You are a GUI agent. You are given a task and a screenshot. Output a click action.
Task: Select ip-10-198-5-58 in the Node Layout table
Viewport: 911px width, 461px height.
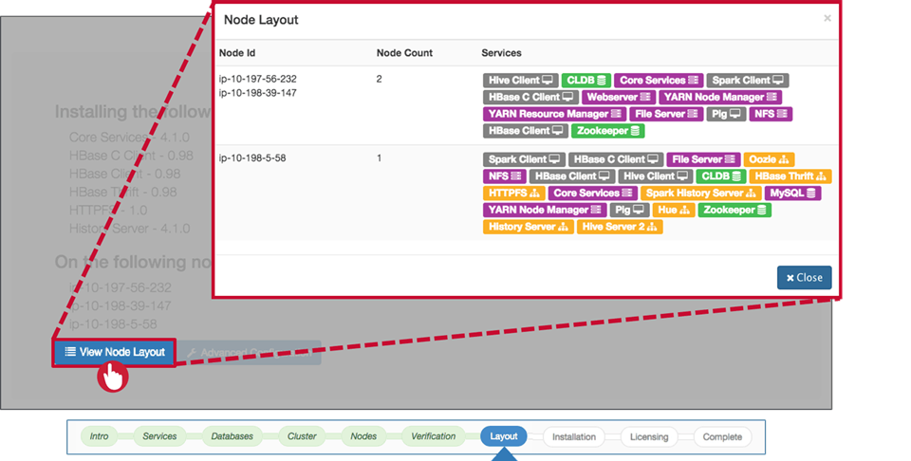click(x=252, y=157)
